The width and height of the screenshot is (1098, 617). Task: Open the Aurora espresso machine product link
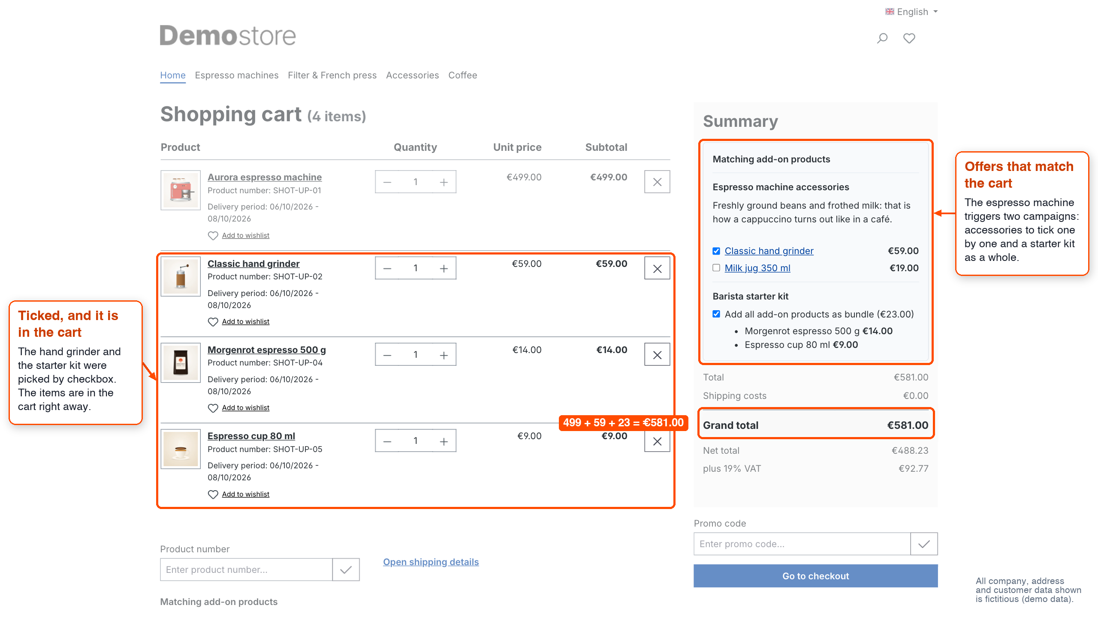coord(265,177)
